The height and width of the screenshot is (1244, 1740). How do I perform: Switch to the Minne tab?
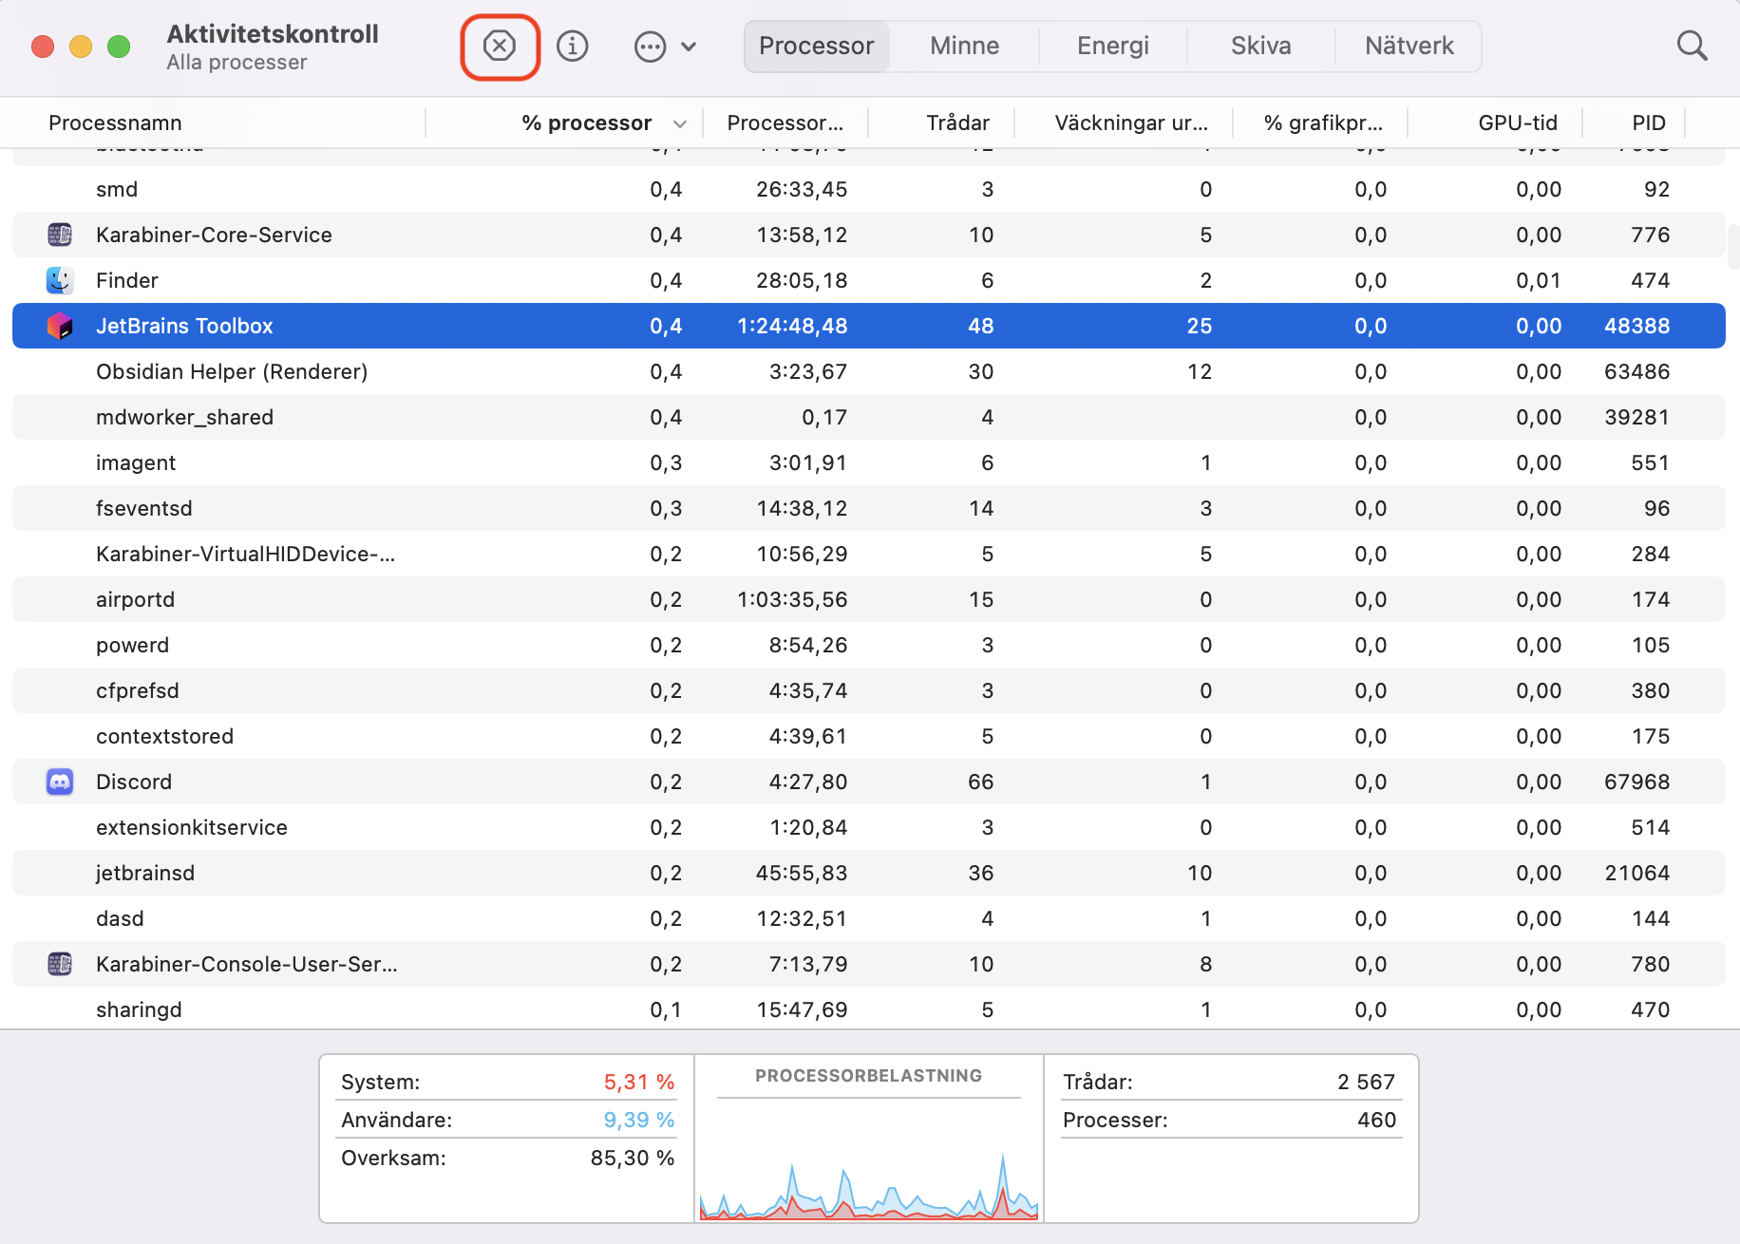coord(965,46)
